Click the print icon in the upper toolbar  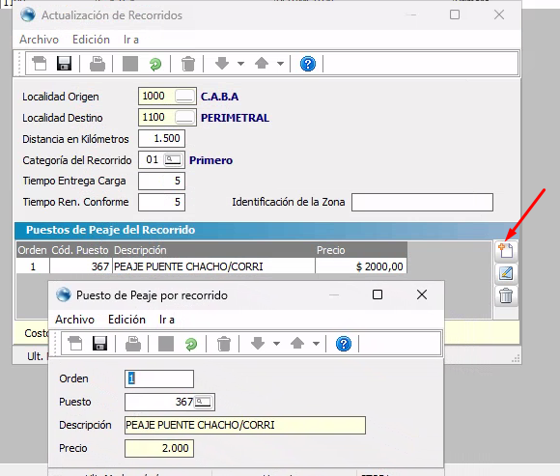[x=97, y=64]
